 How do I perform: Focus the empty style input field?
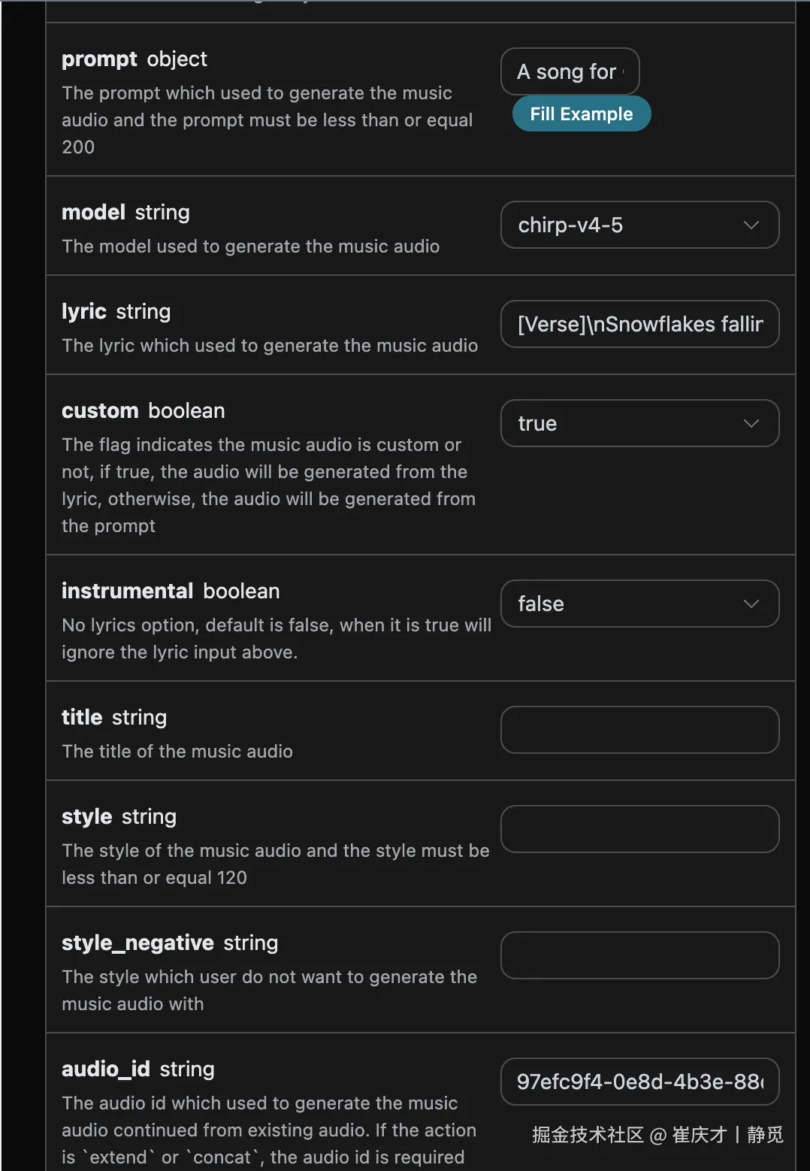click(639, 829)
